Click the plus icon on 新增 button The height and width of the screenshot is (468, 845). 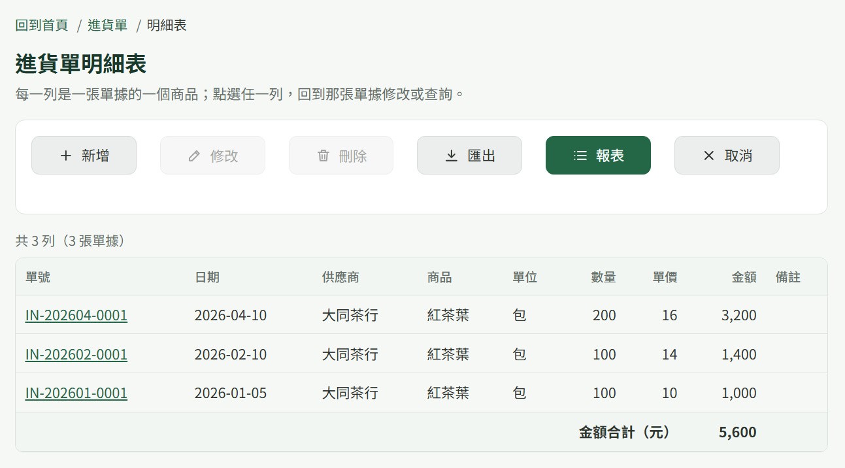tap(65, 156)
